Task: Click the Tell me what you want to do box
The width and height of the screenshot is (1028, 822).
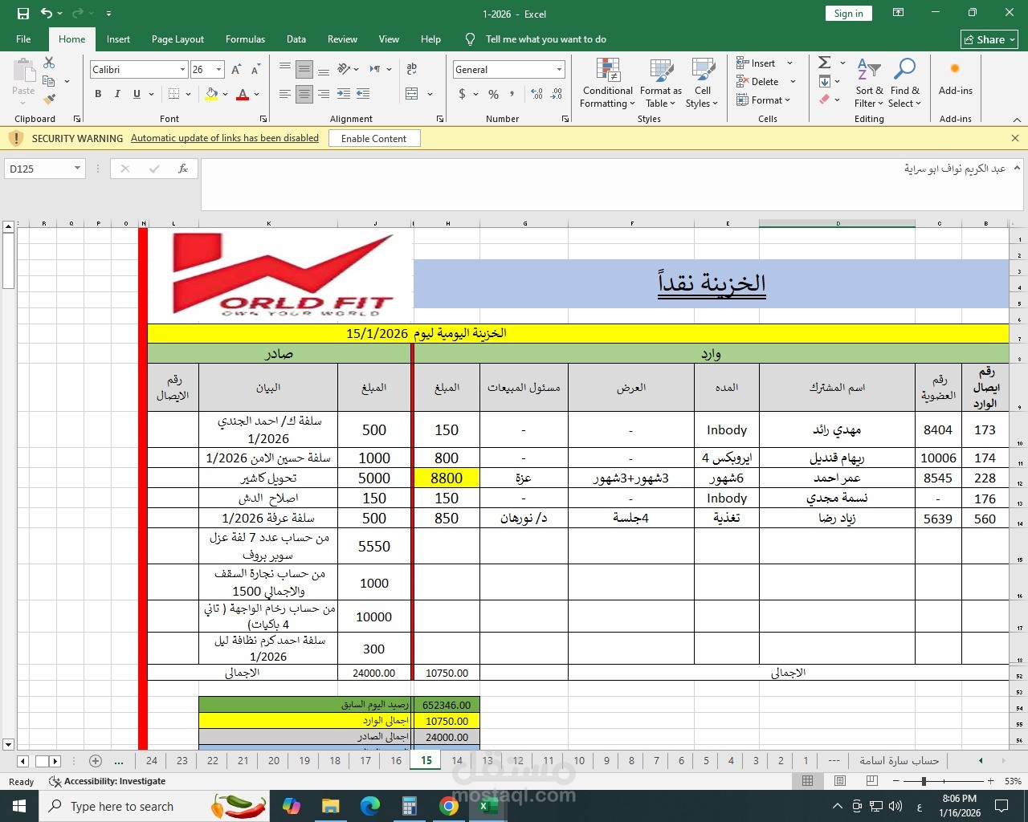Action: point(545,39)
